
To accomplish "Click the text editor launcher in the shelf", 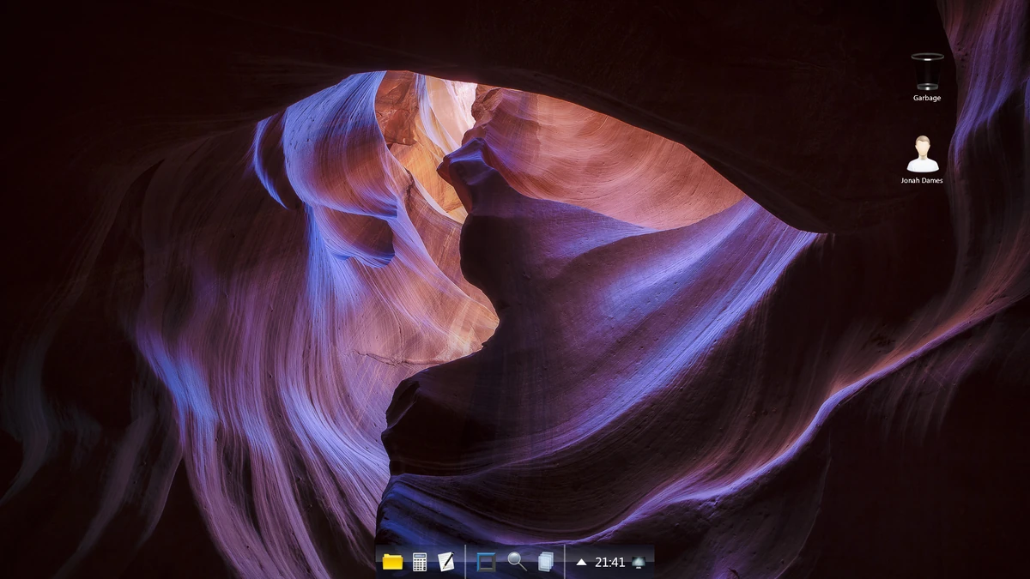I will coord(447,563).
